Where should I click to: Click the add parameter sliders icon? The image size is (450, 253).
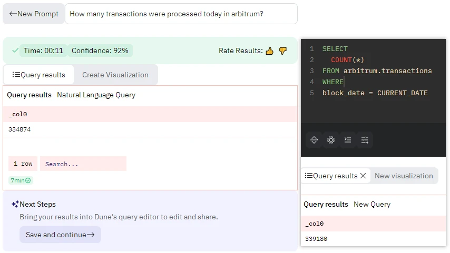click(x=365, y=140)
